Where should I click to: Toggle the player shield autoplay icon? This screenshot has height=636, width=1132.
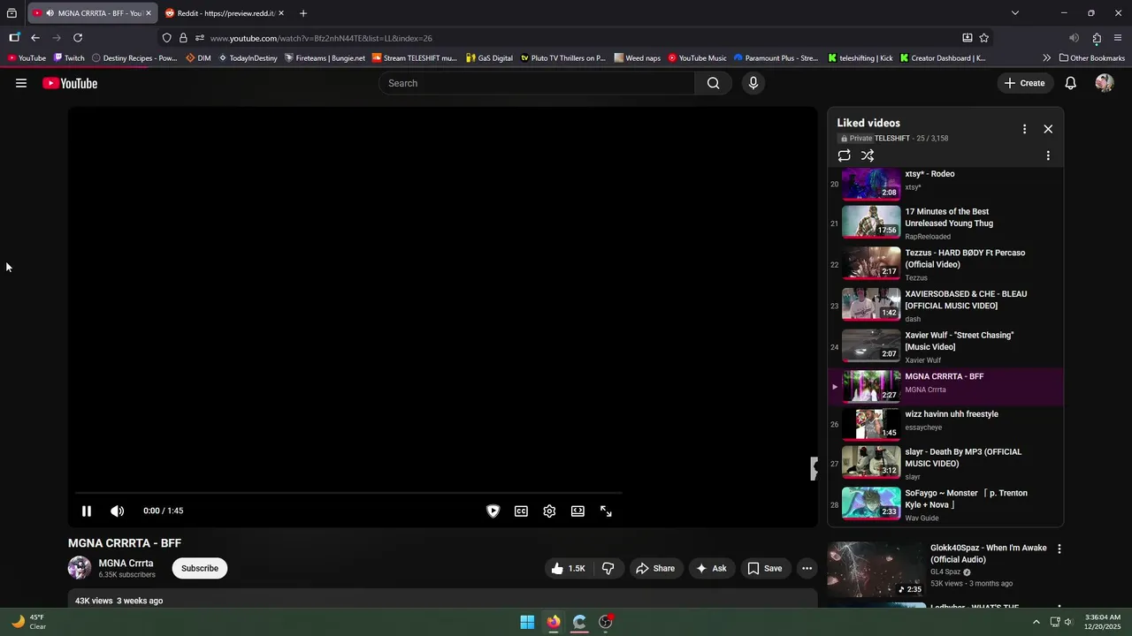pyautogui.click(x=493, y=511)
